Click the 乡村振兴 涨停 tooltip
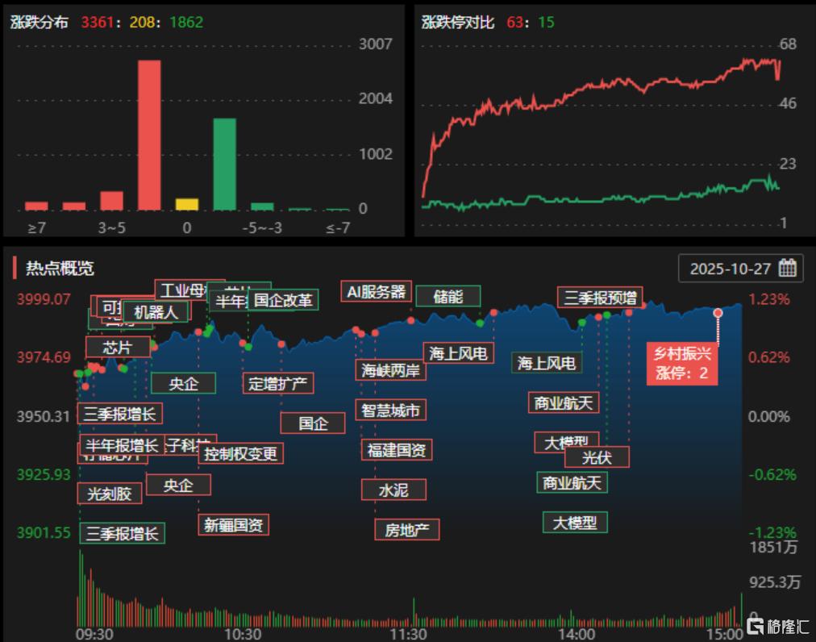The height and width of the screenshot is (642, 816). [681, 363]
